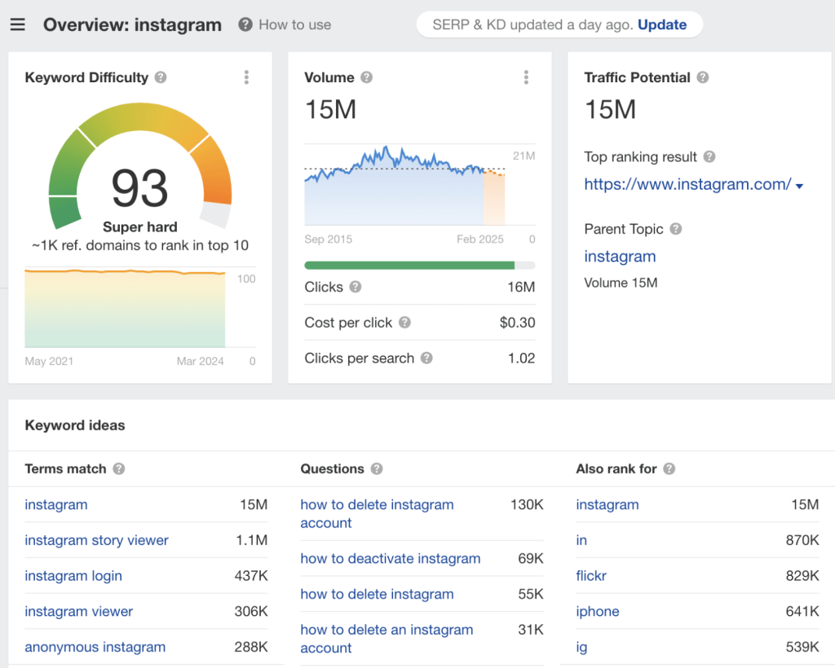This screenshot has width=835, height=668.
Task: Click the 437K volume for instagram login
Action: pos(251,576)
